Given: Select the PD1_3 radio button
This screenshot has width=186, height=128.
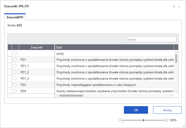Looking at the screenshot, I should point(15,78).
